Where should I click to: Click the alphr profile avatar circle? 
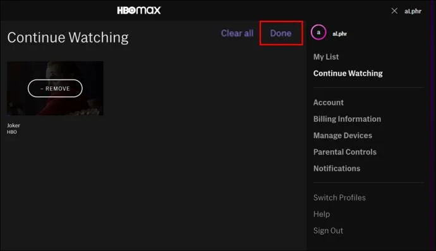pos(318,32)
